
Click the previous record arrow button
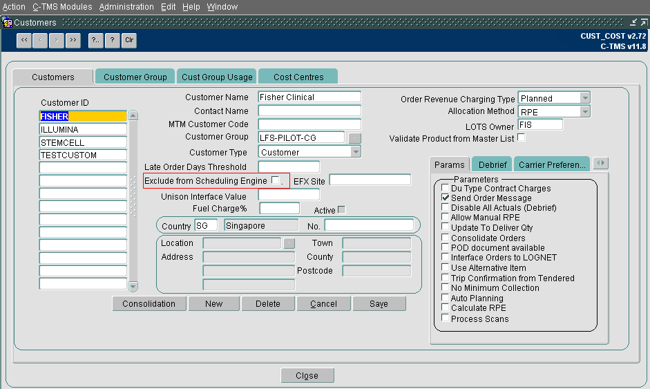click(x=40, y=40)
